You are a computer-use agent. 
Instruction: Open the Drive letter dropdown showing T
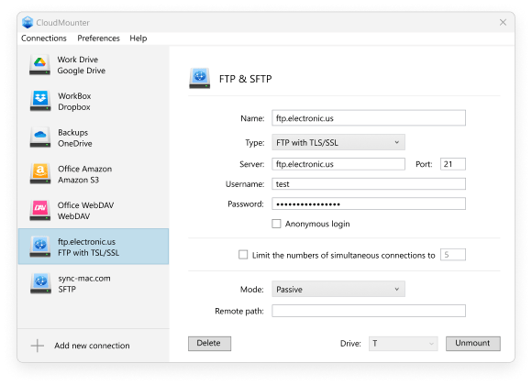tap(403, 343)
